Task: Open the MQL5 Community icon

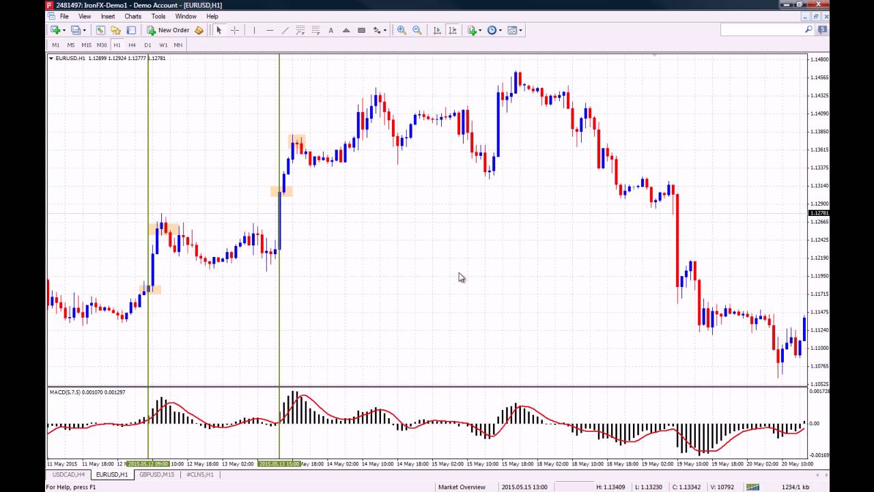Action: [823, 29]
